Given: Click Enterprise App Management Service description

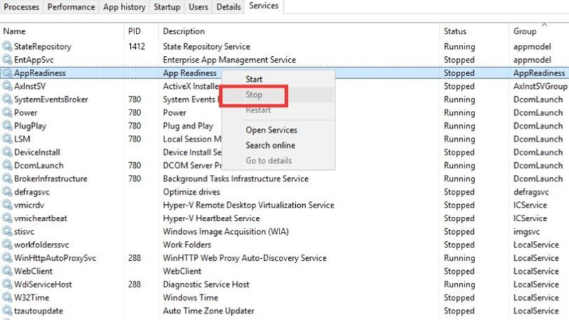Looking at the screenshot, I should click(229, 60).
